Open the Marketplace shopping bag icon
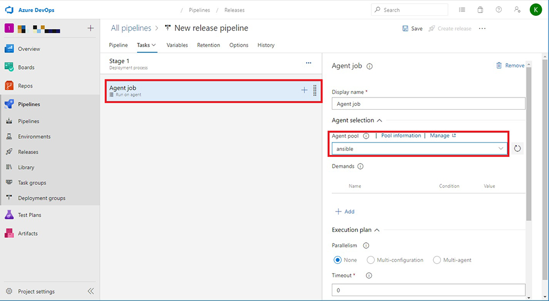 point(480,10)
